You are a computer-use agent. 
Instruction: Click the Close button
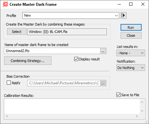tap(131, 35)
